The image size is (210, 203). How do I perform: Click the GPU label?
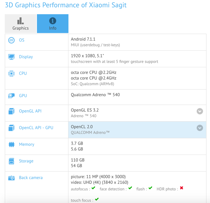(23, 96)
